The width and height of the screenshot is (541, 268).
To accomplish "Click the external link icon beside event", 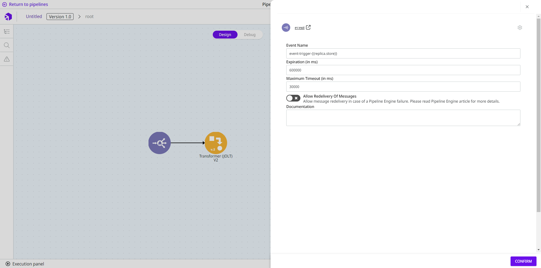I will tap(308, 27).
